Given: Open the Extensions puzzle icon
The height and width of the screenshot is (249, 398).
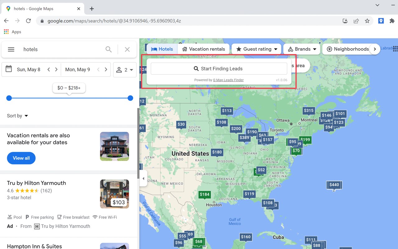Looking at the screenshot, I should pos(392,21).
